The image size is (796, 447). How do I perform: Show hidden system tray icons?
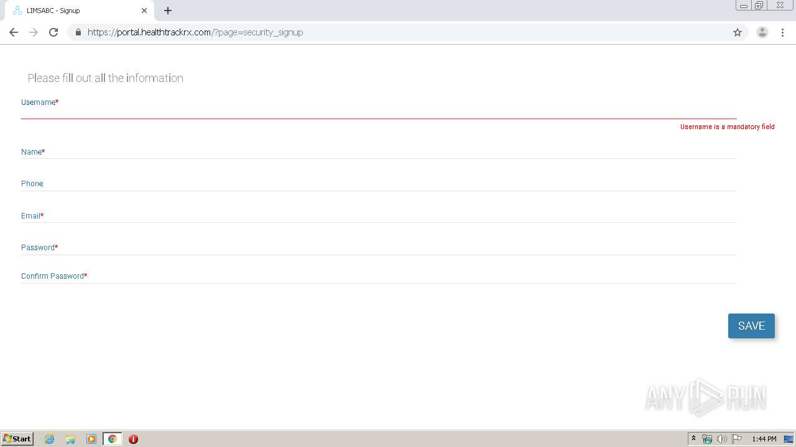(x=693, y=439)
